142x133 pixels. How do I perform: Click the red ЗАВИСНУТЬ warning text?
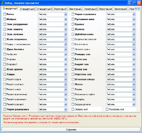[x=60, y=118]
